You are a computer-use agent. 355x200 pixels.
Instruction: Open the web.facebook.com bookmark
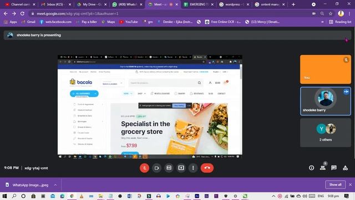tap(55, 22)
